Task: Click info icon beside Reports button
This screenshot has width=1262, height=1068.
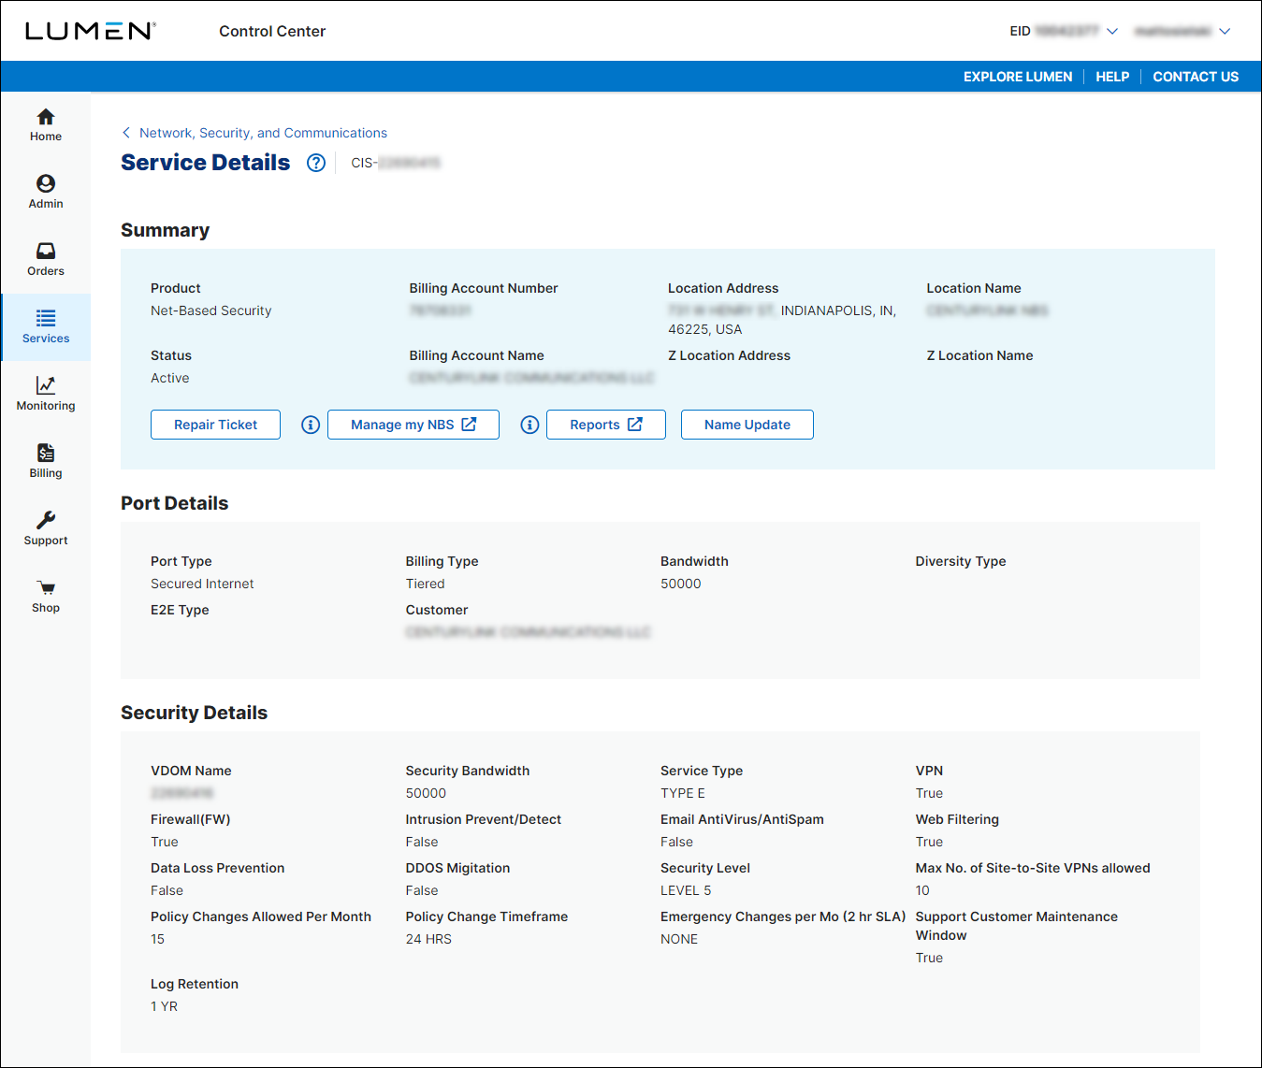Action: click(529, 425)
